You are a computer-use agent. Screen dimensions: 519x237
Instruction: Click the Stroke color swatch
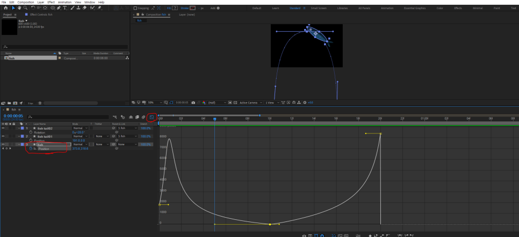[192, 8]
